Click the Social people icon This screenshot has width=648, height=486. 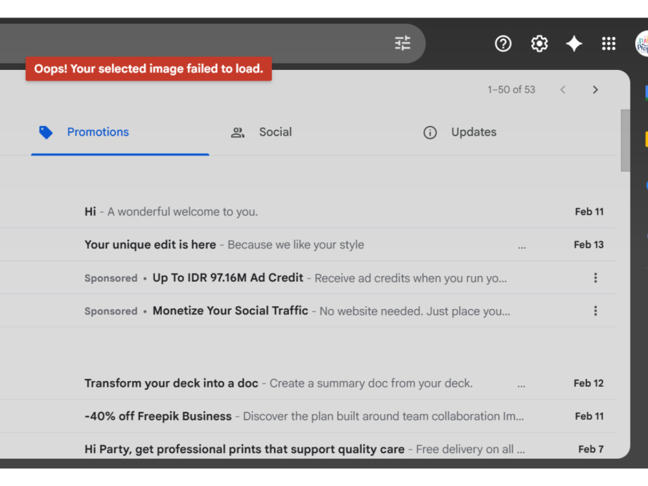(x=238, y=132)
